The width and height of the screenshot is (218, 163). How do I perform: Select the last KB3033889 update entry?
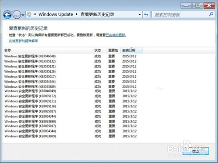70,136
